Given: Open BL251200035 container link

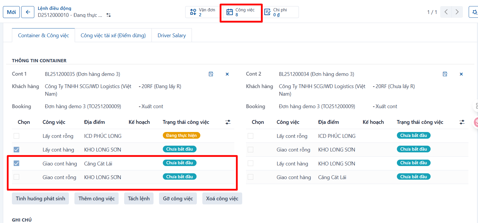Looking at the screenshot, I should 82,74.
